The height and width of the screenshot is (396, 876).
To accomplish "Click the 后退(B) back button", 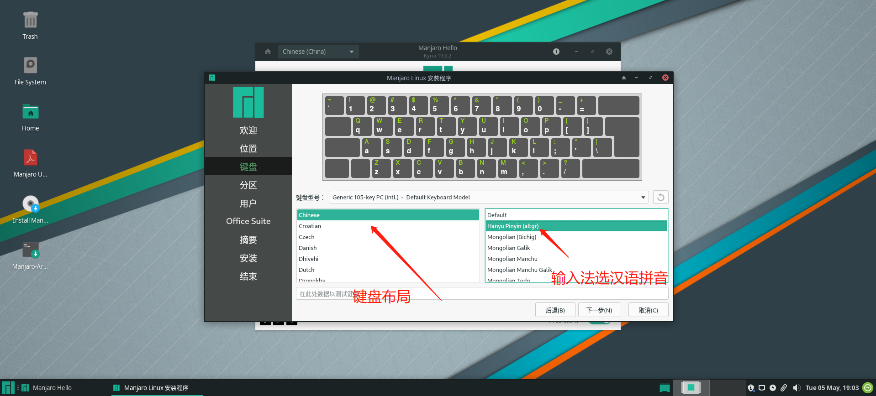I will pos(555,310).
